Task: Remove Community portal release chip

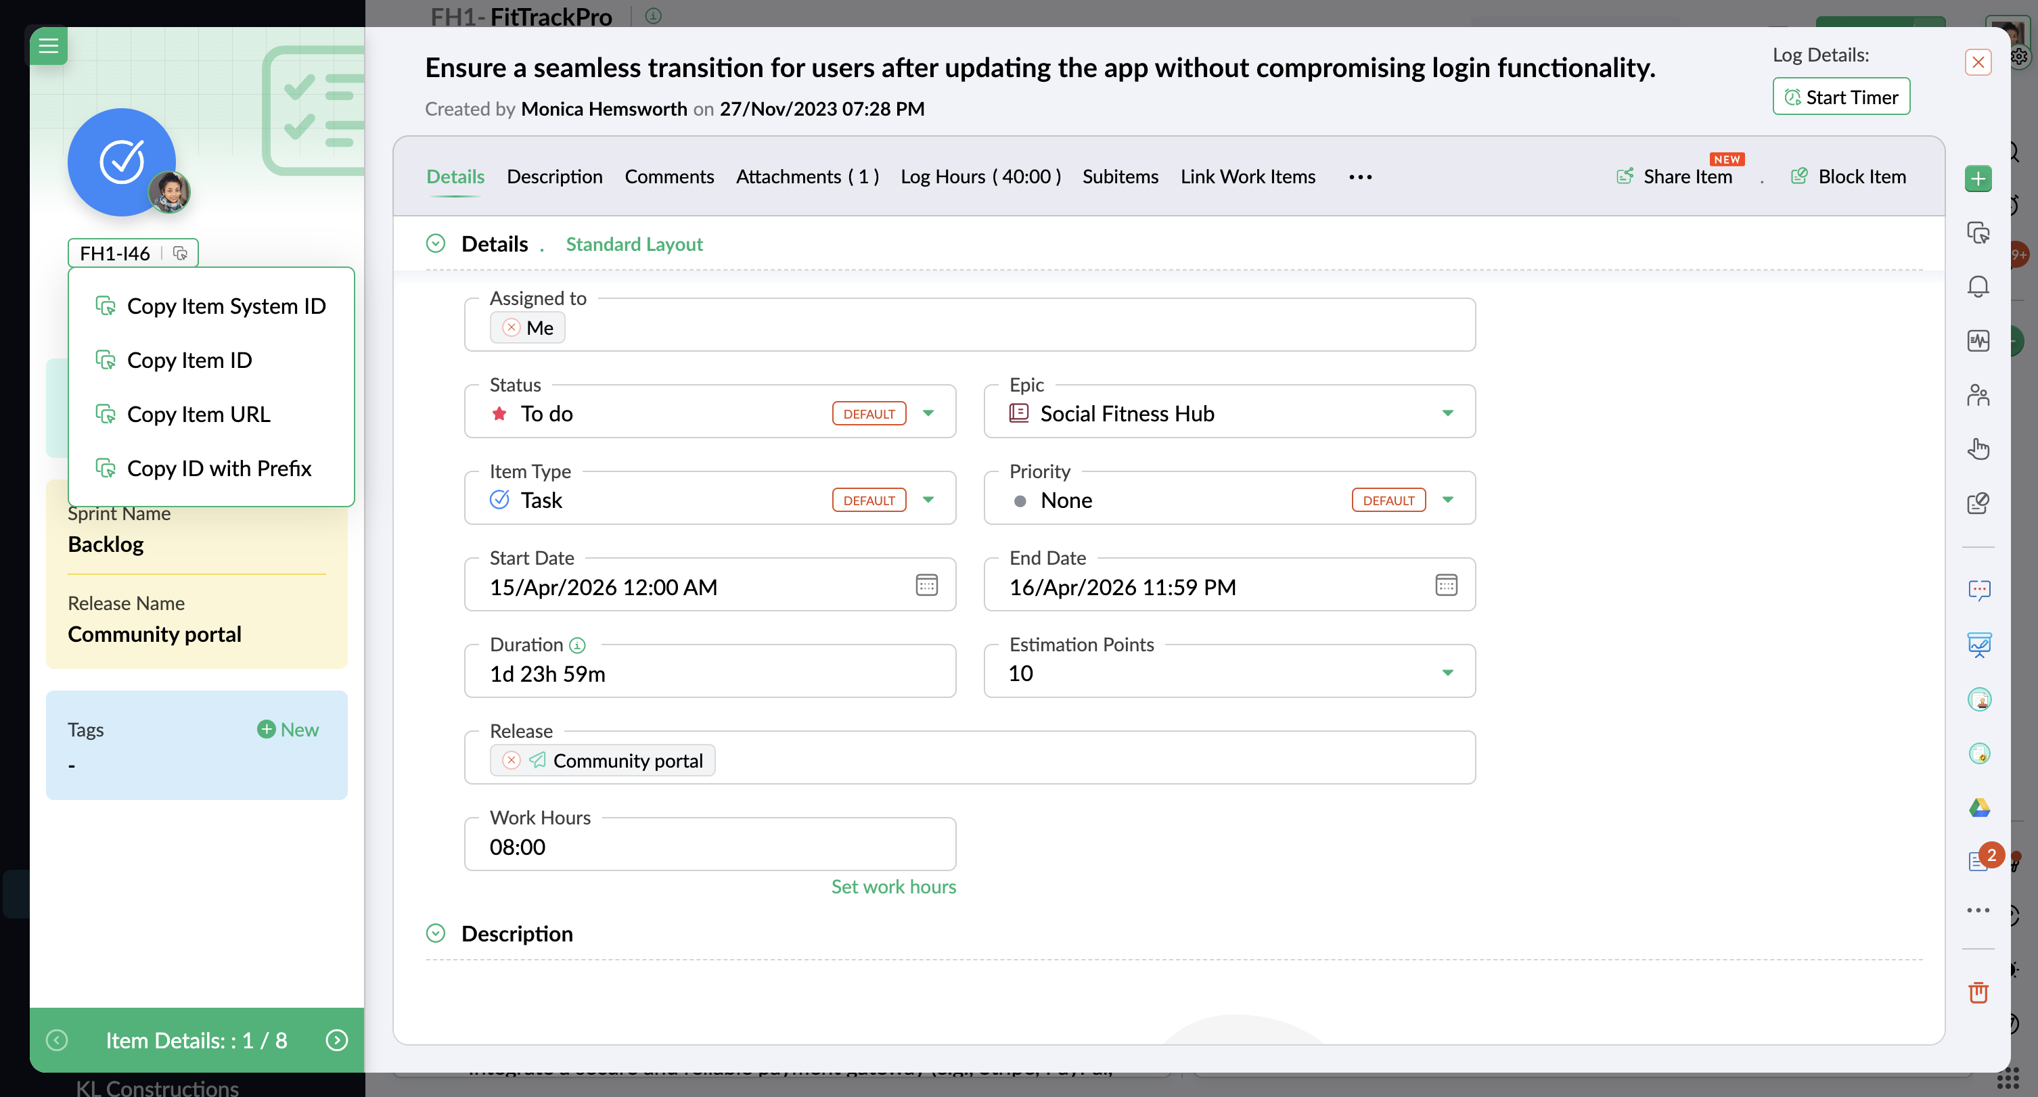Action: (511, 760)
